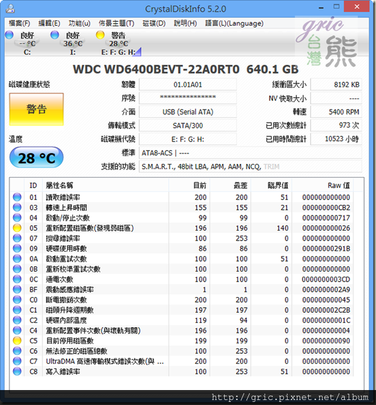Select disk E: F: G: H: with 警告 status
The width and height of the screenshot is (376, 405).
[x=118, y=42]
